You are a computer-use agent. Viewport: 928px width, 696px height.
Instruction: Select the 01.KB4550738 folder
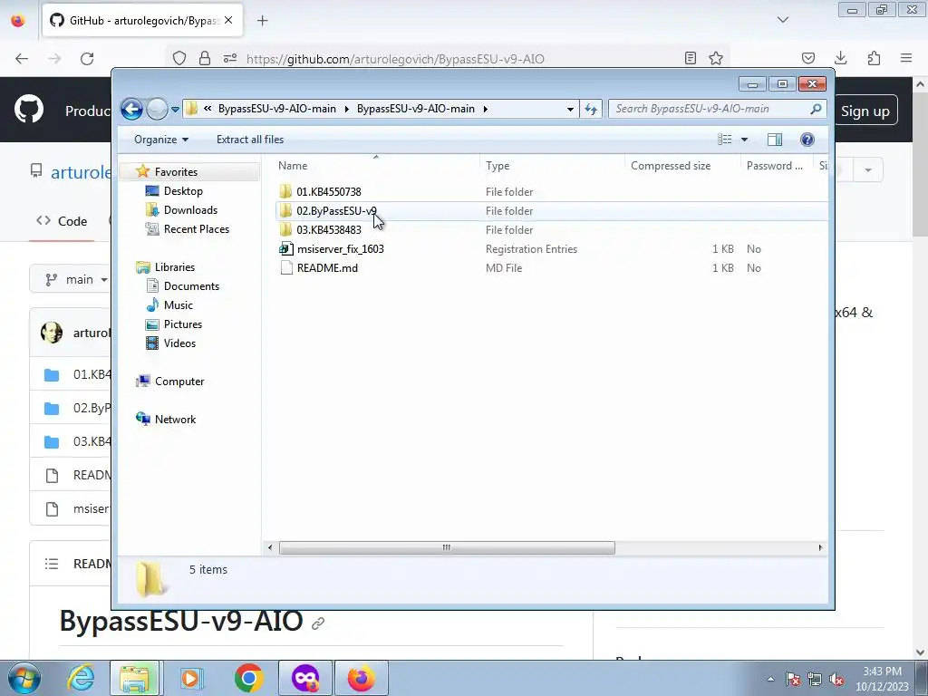[x=328, y=192]
